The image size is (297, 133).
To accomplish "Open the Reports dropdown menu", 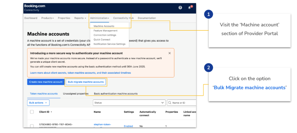I will tap(80, 18).
